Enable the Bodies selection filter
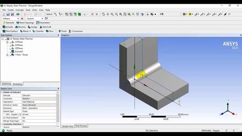Image resolution: width=242 pixels, height=136 pixels. [79, 14]
